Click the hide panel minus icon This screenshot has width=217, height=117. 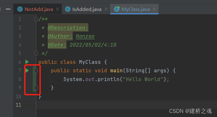tap(8, 9)
